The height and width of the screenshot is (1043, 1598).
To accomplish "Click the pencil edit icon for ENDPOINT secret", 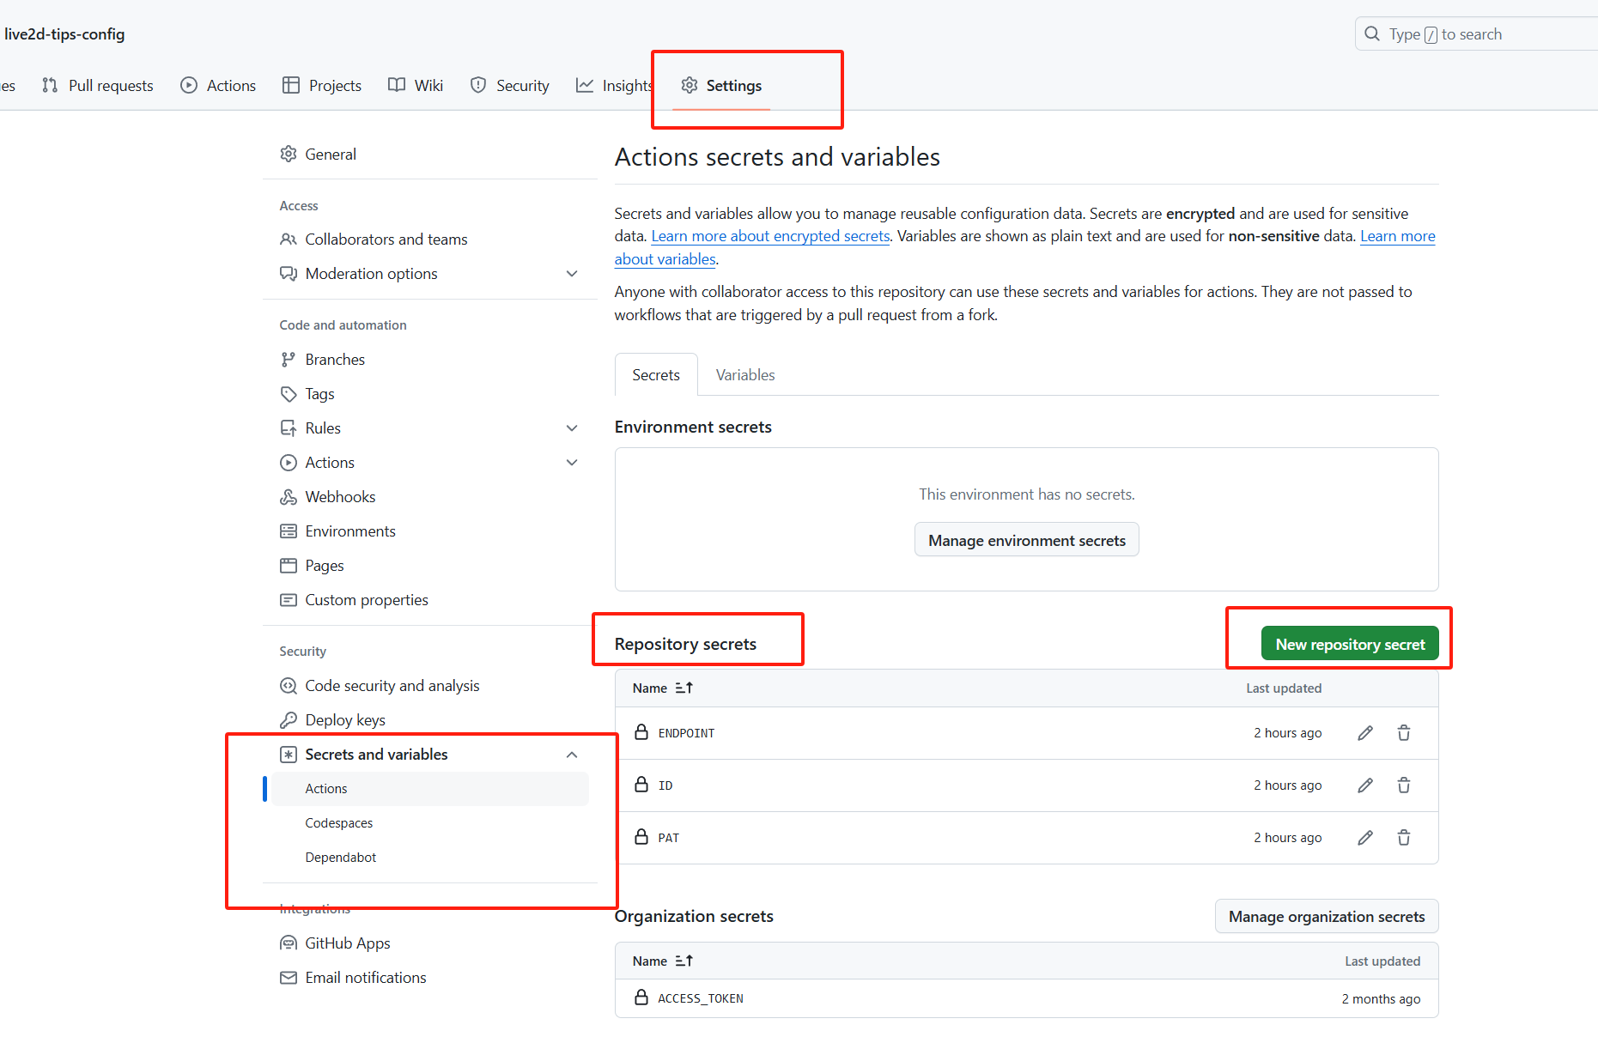I will (1364, 733).
